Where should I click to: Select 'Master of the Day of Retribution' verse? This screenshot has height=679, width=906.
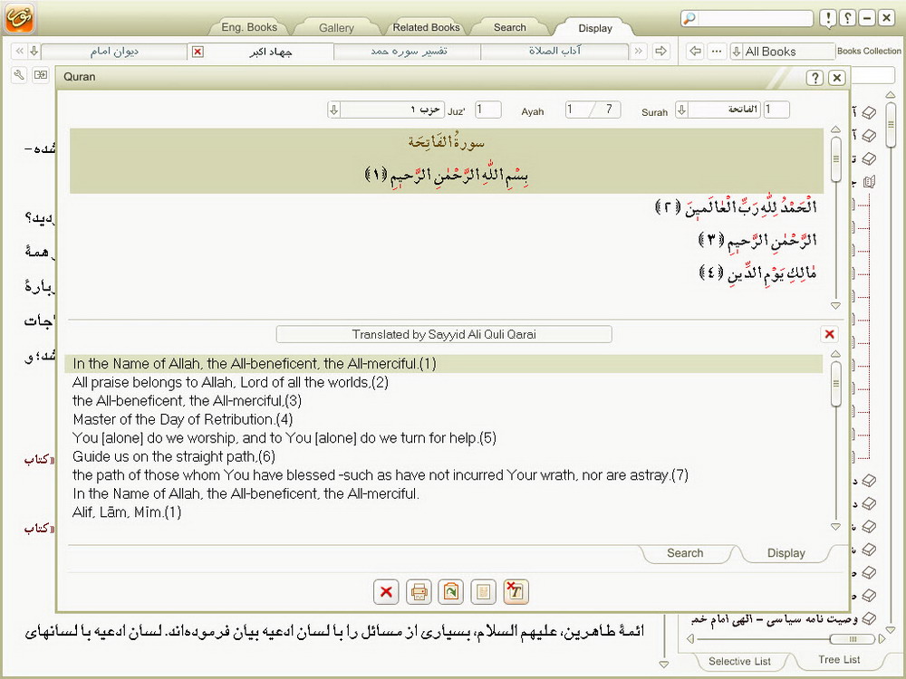[x=183, y=419]
